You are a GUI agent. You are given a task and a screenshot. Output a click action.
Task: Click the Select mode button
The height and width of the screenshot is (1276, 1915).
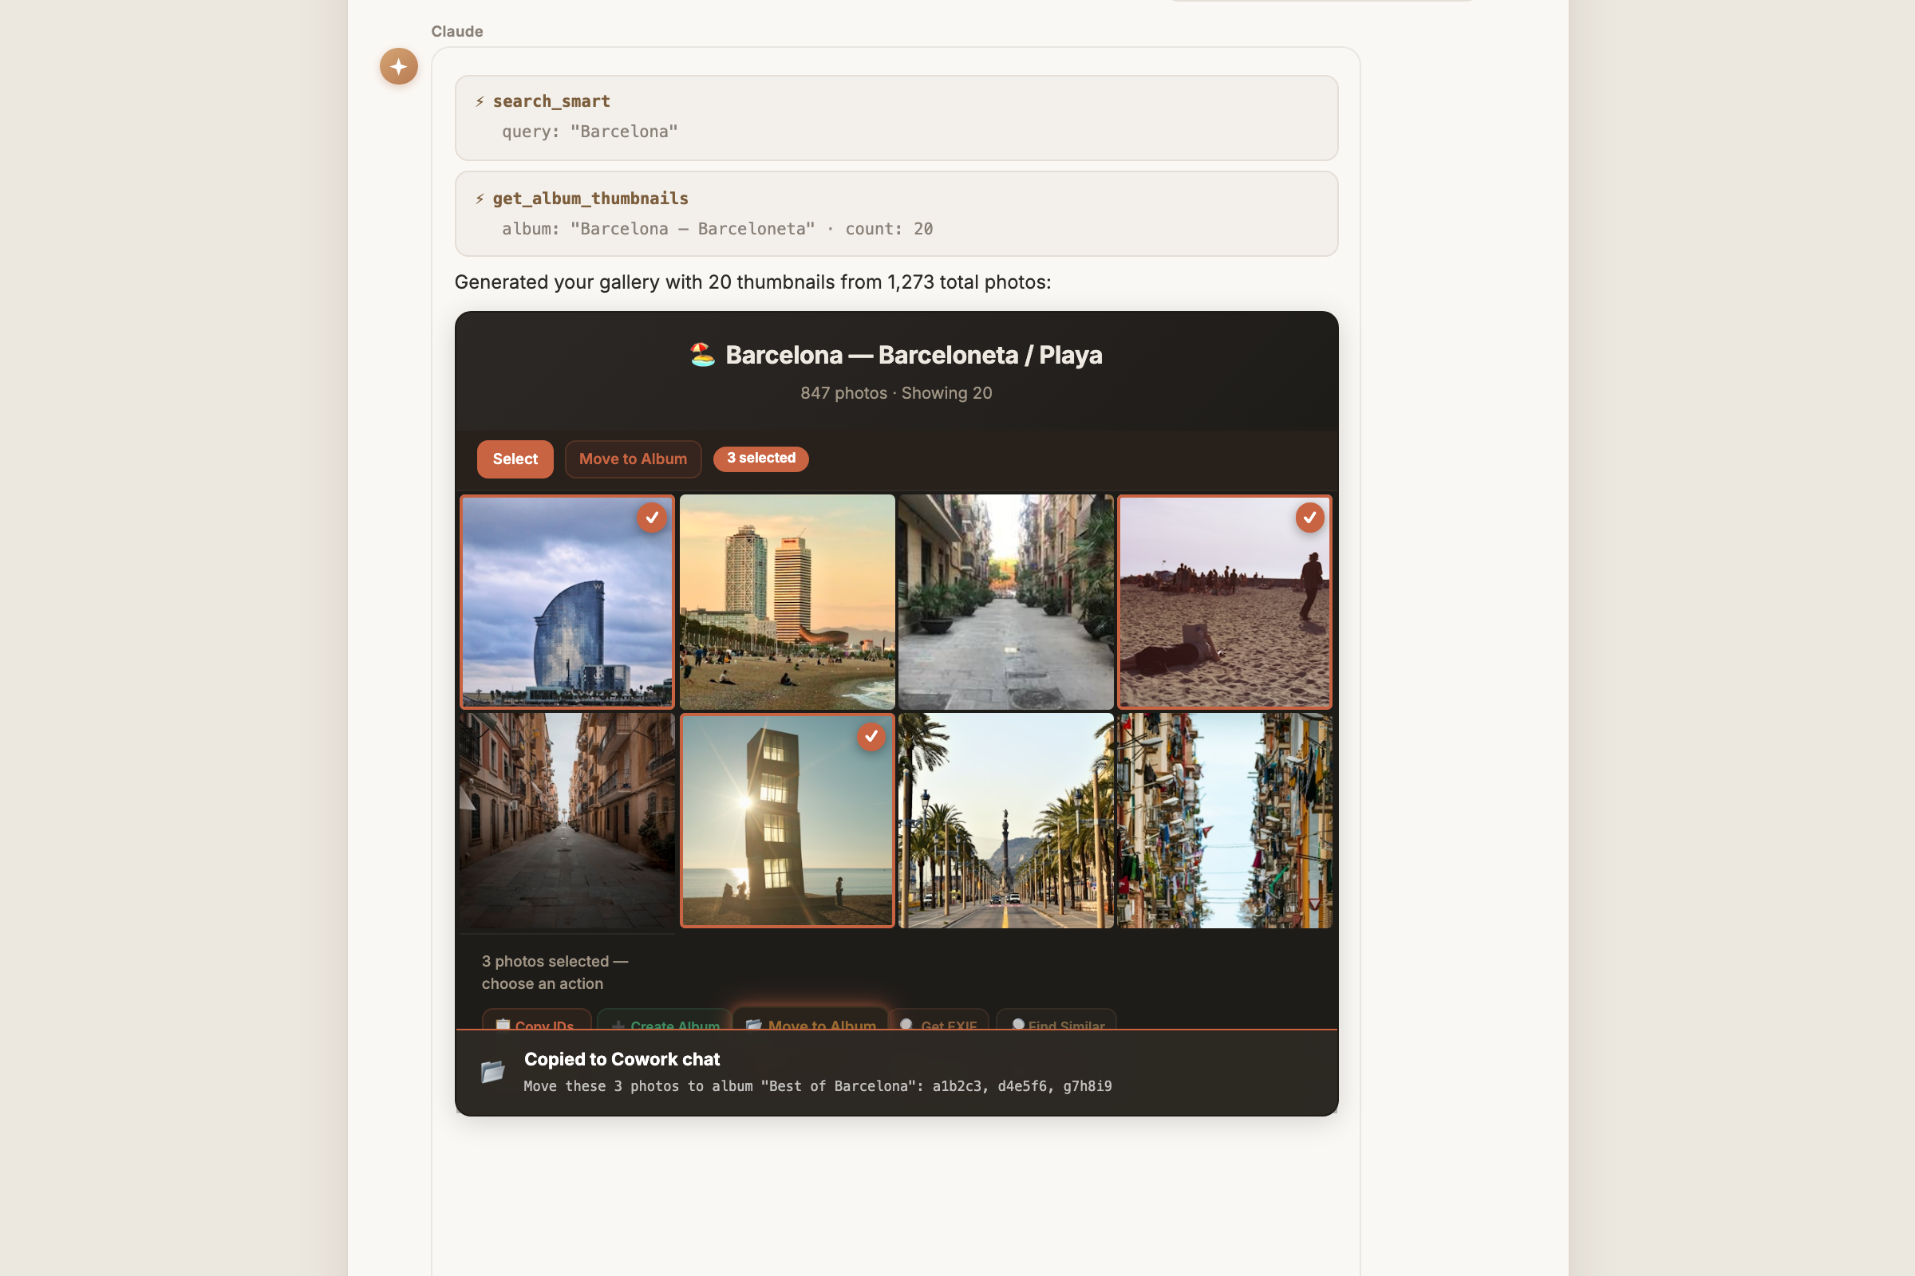pos(515,459)
